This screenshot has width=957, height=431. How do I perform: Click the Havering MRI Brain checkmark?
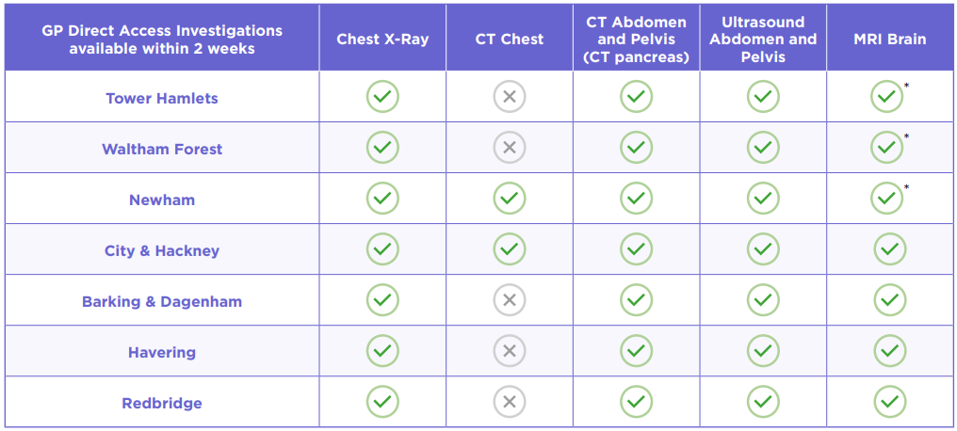(889, 351)
